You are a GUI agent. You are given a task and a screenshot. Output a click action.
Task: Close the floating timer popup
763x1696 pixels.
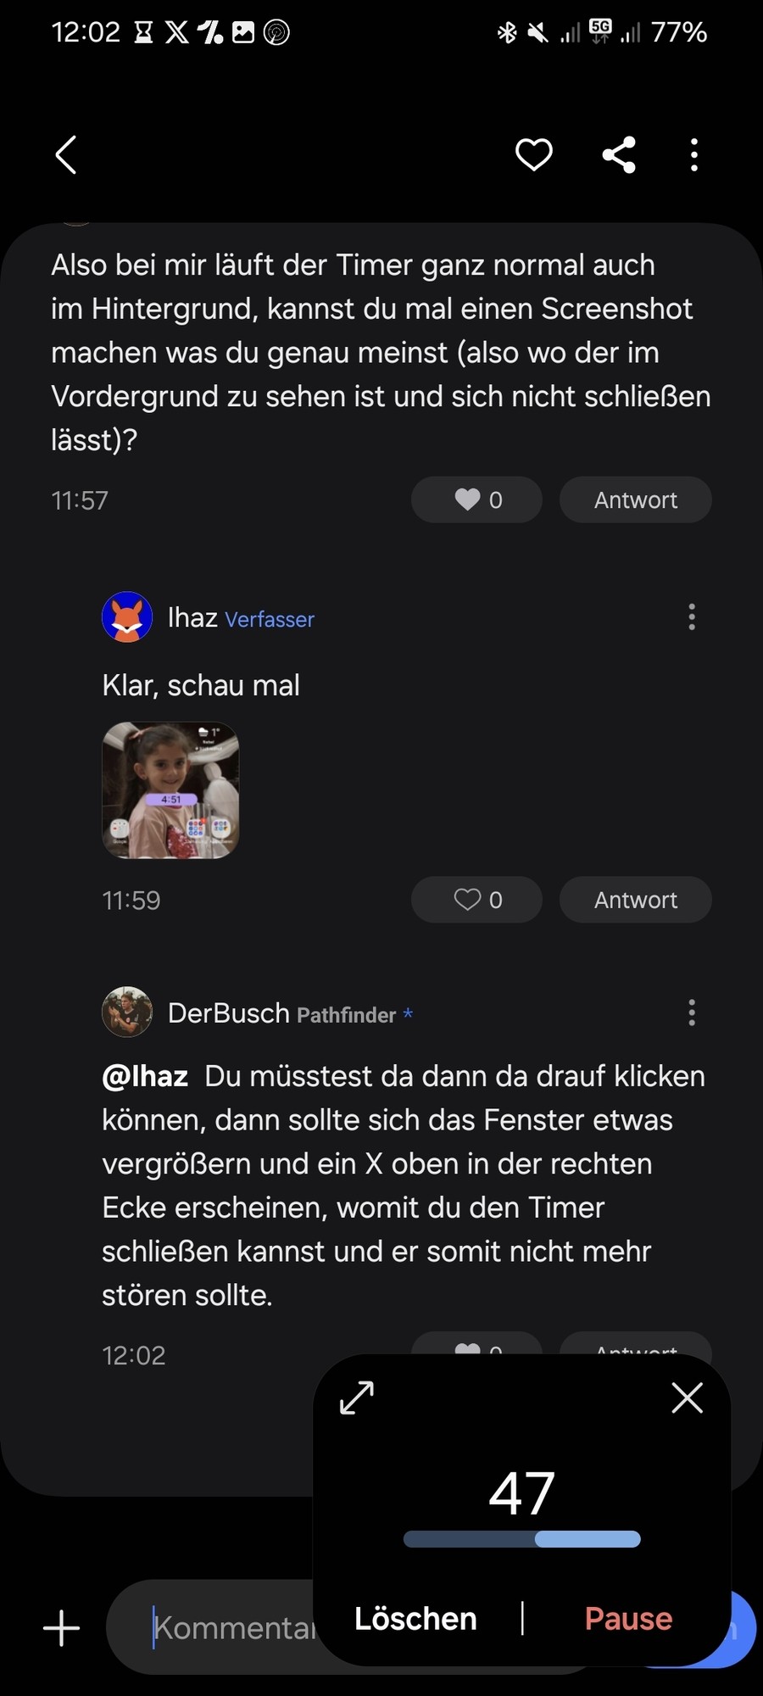point(687,1398)
